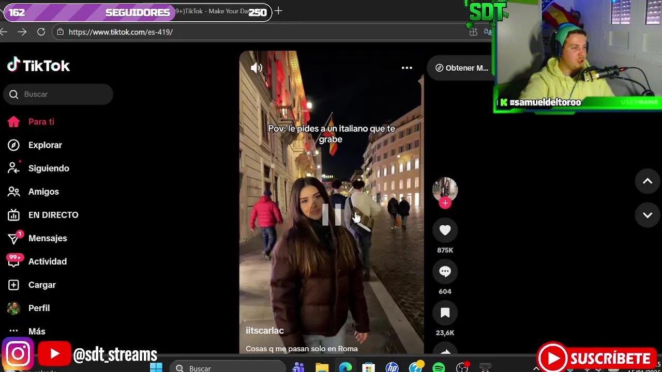The width and height of the screenshot is (662, 372).
Task: Like the video with the heart icon
Action: click(x=445, y=230)
